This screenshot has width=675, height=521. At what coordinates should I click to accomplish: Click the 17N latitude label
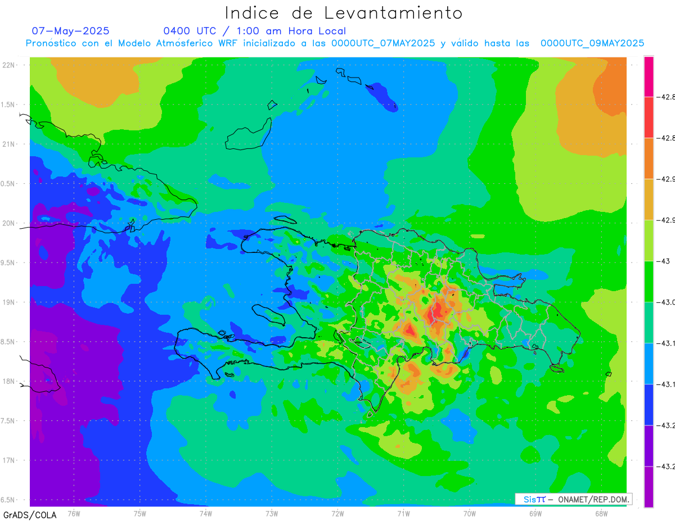pos(10,461)
